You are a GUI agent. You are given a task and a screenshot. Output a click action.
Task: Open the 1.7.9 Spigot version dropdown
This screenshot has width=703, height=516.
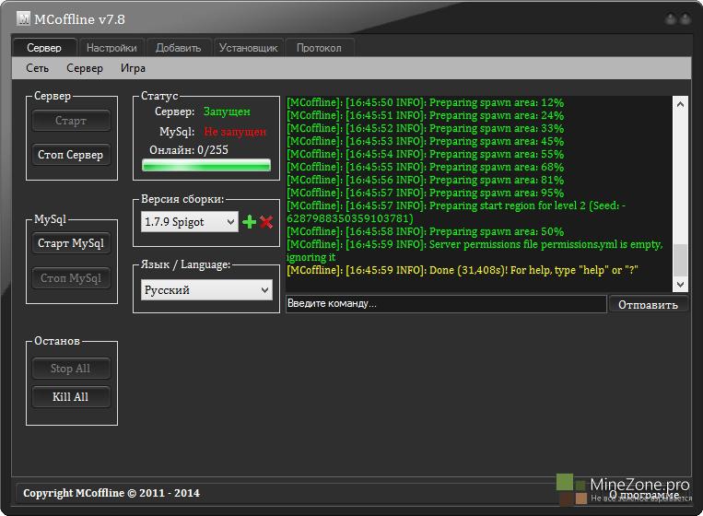point(190,222)
